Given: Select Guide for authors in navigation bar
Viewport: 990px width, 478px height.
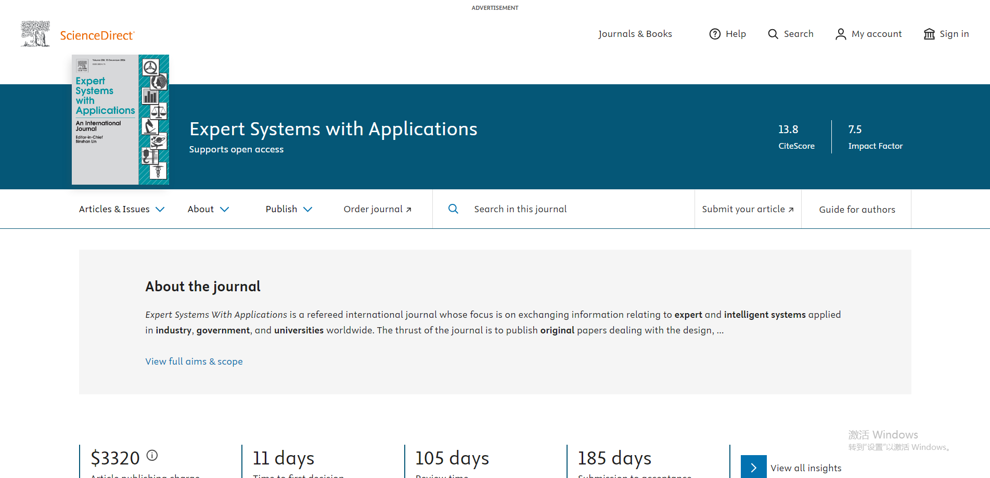Looking at the screenshot, I should [x=857, y=210].
